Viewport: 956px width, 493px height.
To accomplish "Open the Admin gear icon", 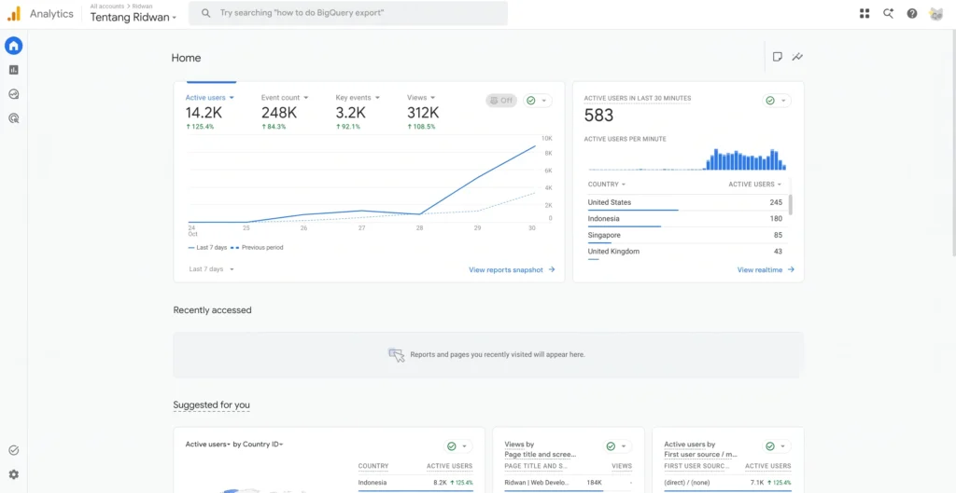I will coord(13,474).
